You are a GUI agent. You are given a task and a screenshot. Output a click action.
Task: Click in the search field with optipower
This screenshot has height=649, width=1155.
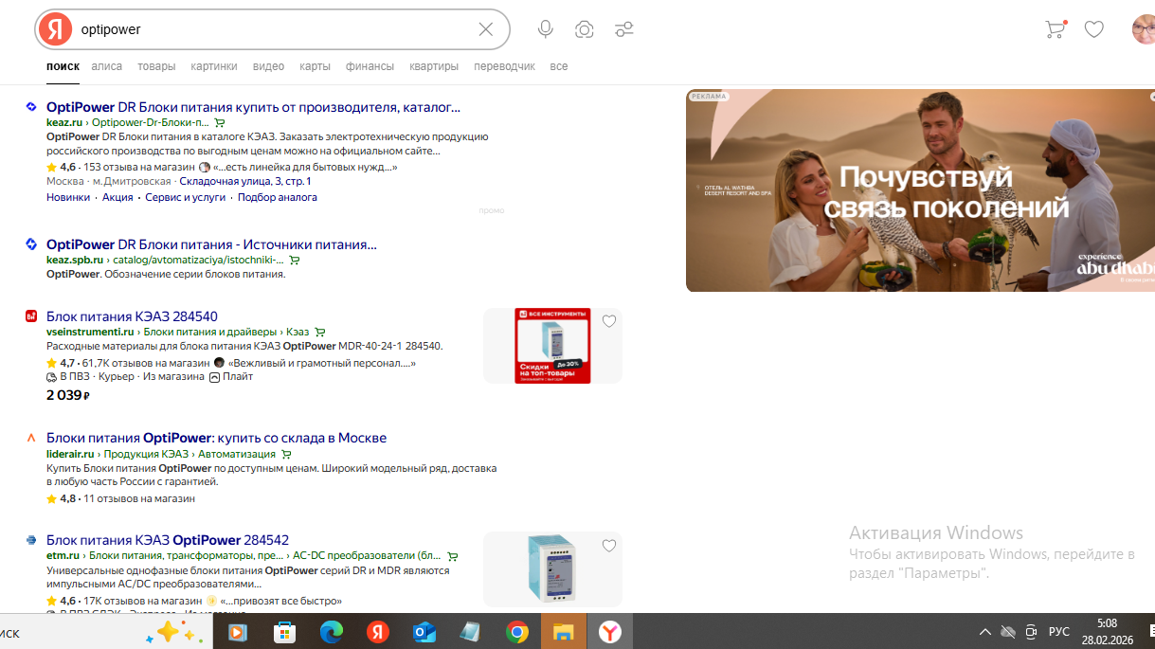click(275, 29)
